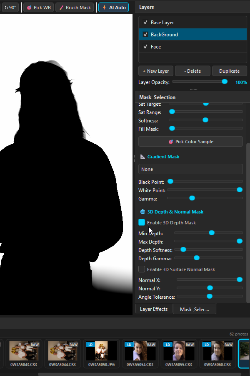Screen dimensions: 250x376
Task: Open thumbnail 0W3A5043.CR3
Action: [24, 353]
